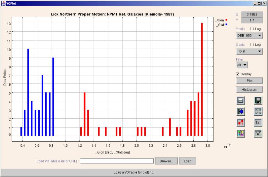Viewport: 268px width, 177px height.
Task: Click the status text Load a VOTable for plotting
Action: pyautogui.click(x=134, y=172)
